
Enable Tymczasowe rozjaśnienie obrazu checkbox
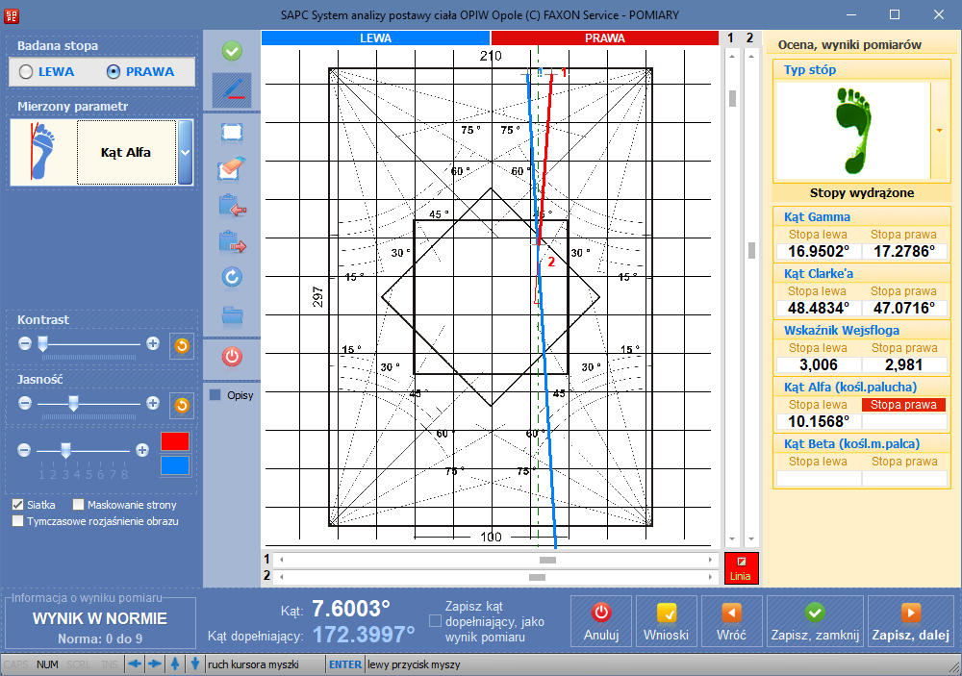[x=18, y=521]
